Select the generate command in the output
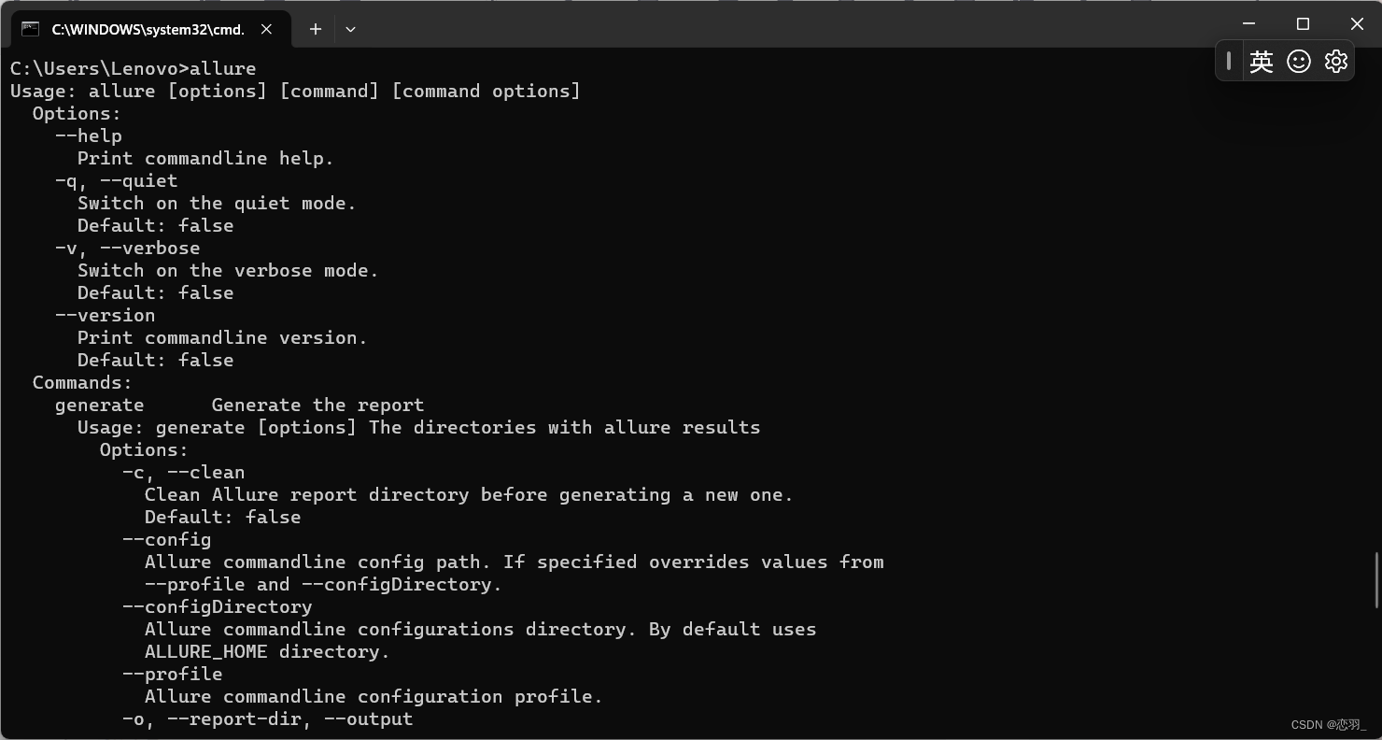1382x740 pixels. (99, 405)
